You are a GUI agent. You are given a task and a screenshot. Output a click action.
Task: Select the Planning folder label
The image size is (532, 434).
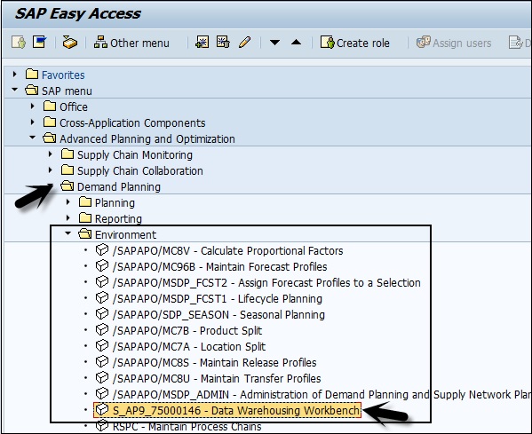pyautogui.click(x=115, y=202)
